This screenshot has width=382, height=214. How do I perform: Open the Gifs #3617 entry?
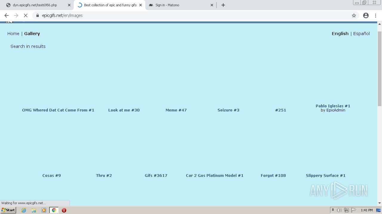[x=156, y=175]
